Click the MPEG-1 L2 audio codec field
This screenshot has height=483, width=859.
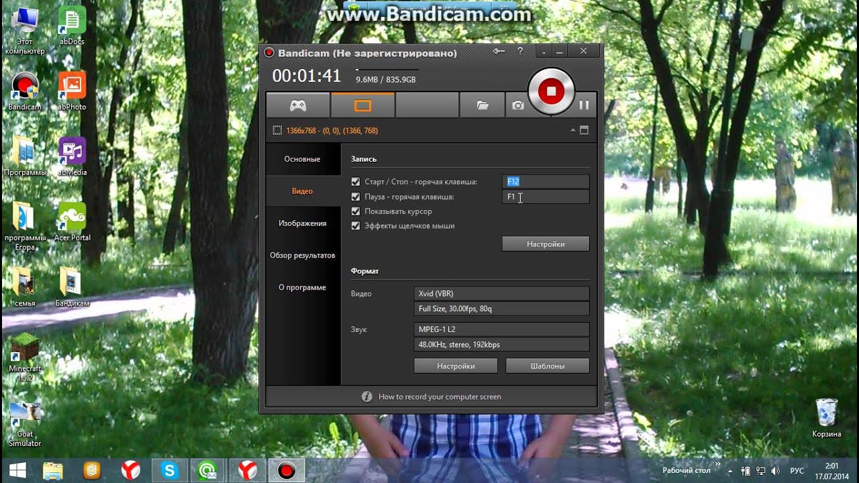[502, 329]
